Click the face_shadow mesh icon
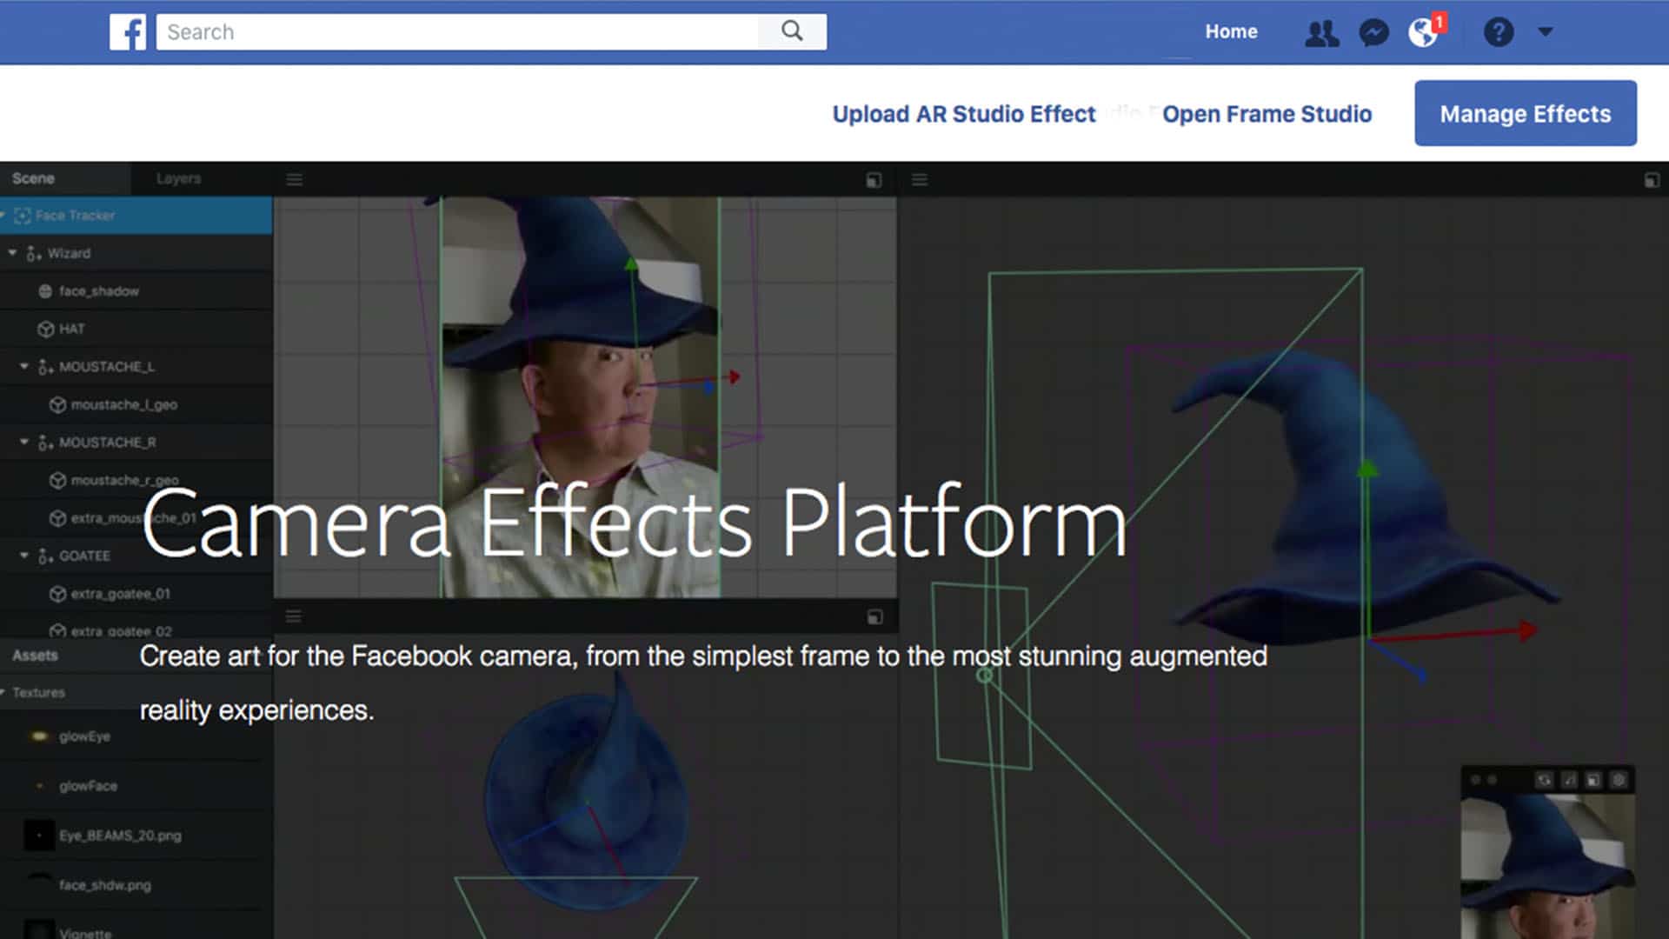 (45, 291)
